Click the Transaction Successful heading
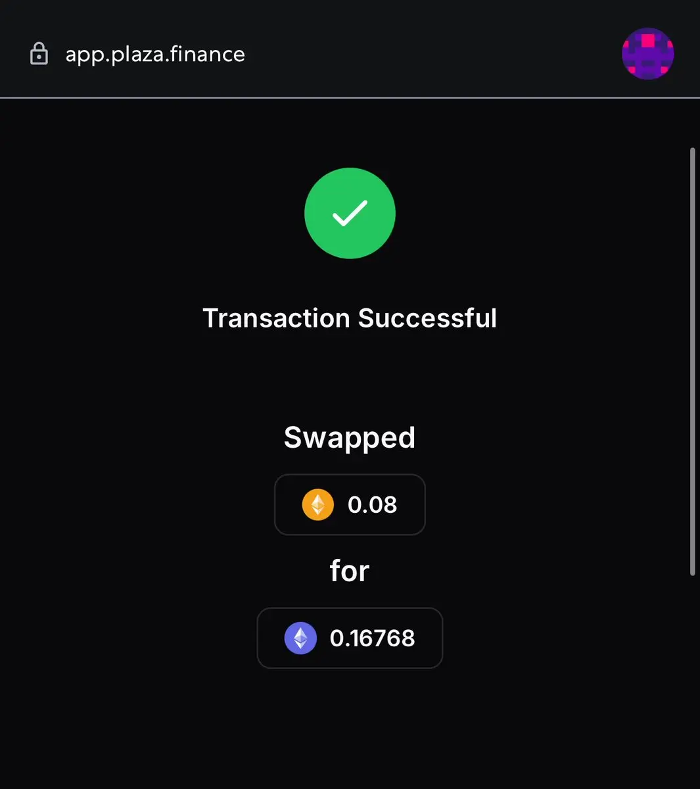This screenshot has width=700, height=789. click(350, 318)
